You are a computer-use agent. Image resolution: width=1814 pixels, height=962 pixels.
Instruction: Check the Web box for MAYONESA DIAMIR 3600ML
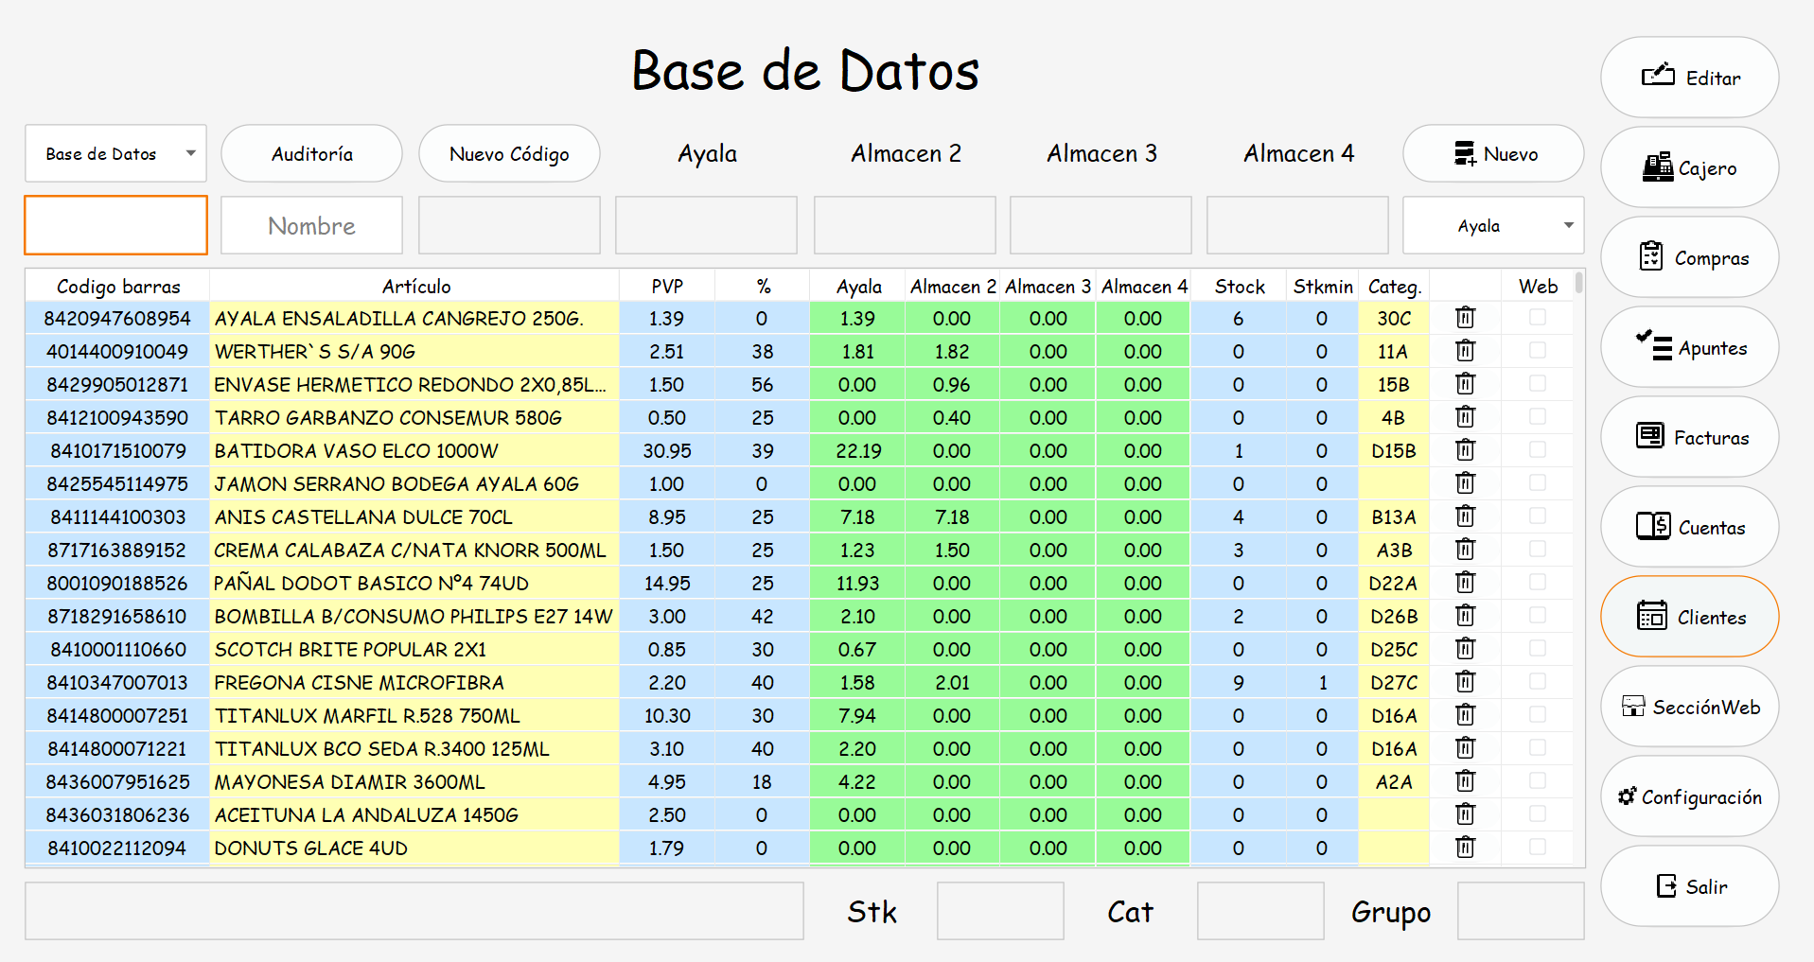pyautogui.click(x=1538, y=781)
